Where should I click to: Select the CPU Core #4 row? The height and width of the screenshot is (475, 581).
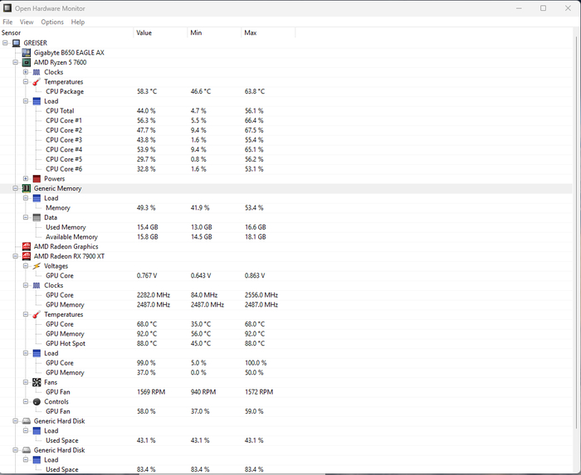tap(286, 149)
